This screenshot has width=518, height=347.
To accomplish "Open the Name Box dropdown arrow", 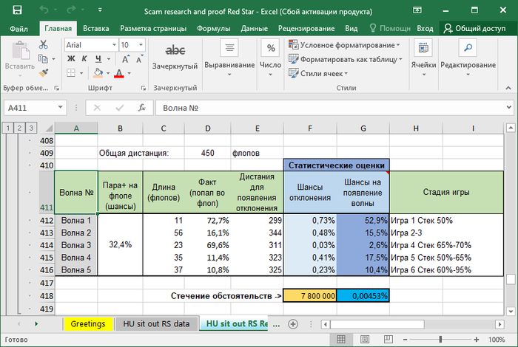I will pos(61,108).
